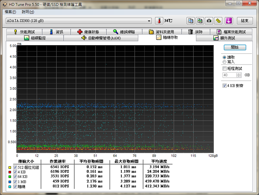Select the 寫入 write radio button
This screenshot has width=259, height=195.
click(225, 62)
